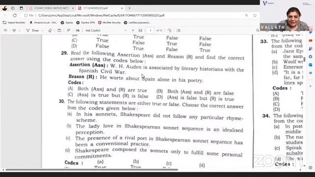Open Edge sidebar settings gear

311,167
